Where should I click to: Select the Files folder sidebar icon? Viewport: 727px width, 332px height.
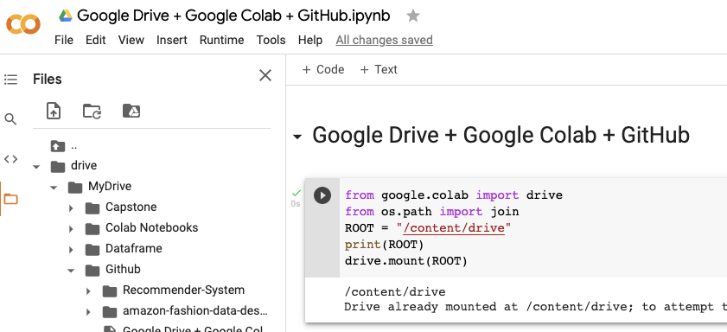(x=10, y=200)
